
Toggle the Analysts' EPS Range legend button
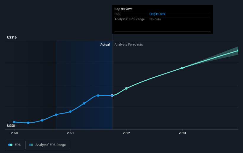point(47,145)
